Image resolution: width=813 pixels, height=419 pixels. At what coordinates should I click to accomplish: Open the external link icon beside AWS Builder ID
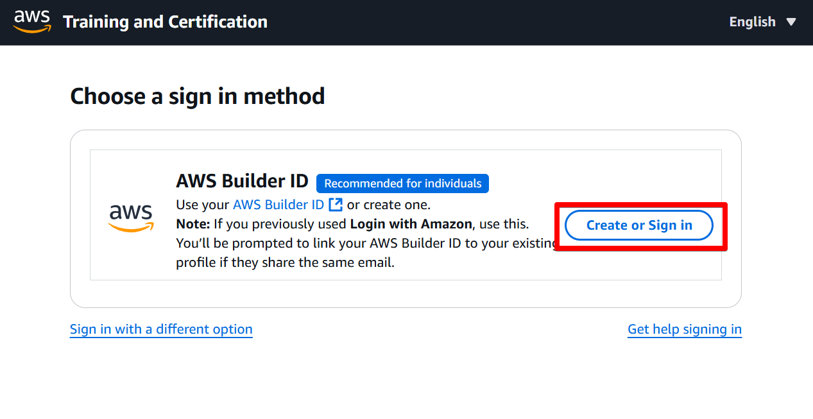point(336,205)
